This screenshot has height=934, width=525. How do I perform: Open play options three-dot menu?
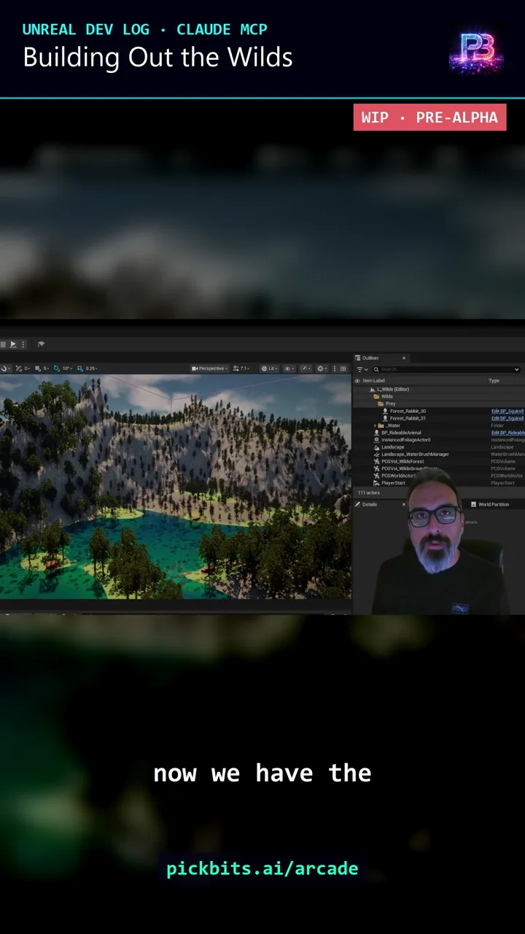tap(23, 344)
